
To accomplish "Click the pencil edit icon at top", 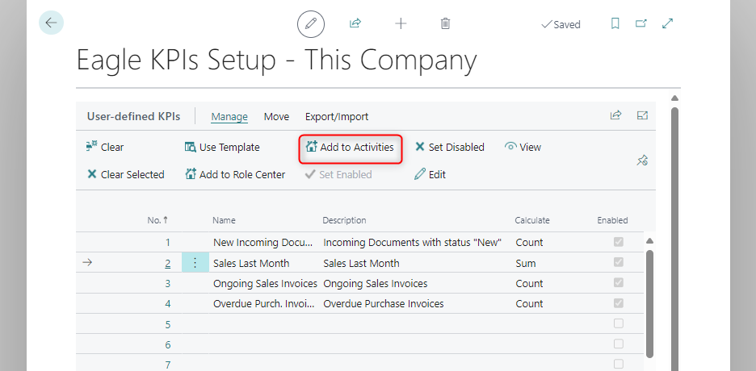I will [x=310, y=24].
